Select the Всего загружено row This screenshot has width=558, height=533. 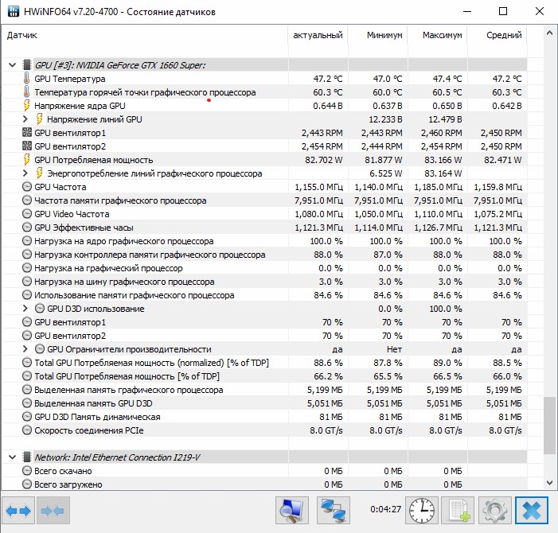[x=264, y=484]
